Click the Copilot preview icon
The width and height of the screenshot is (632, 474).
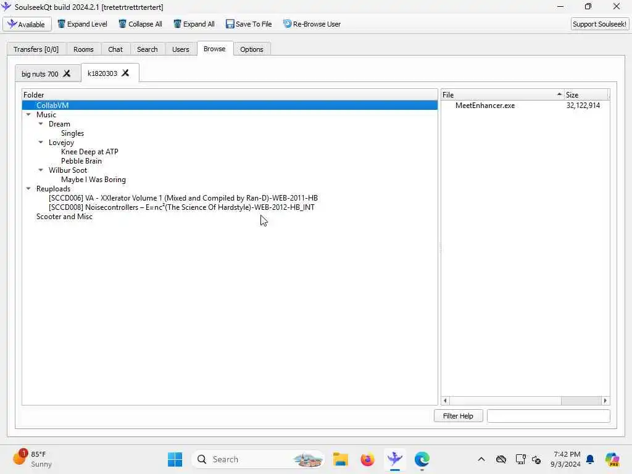612,459
